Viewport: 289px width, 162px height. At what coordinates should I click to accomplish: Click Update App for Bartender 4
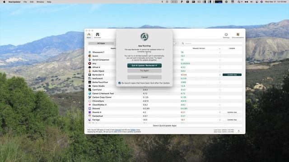coord(232,75)
